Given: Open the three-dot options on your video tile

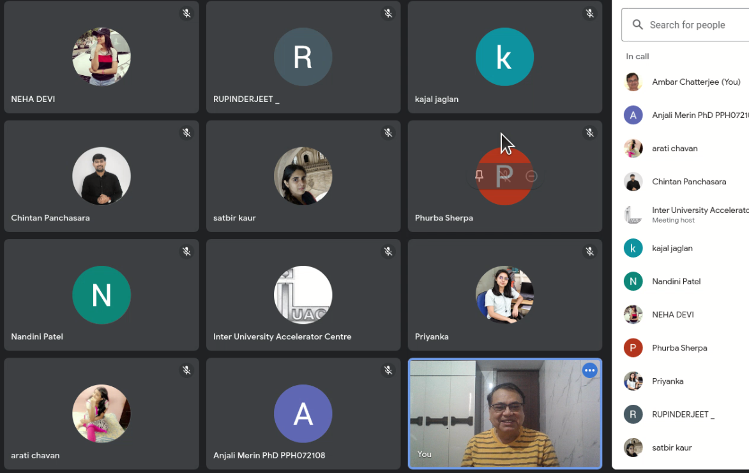Looking at the screenshot, I should pos(589,370).
